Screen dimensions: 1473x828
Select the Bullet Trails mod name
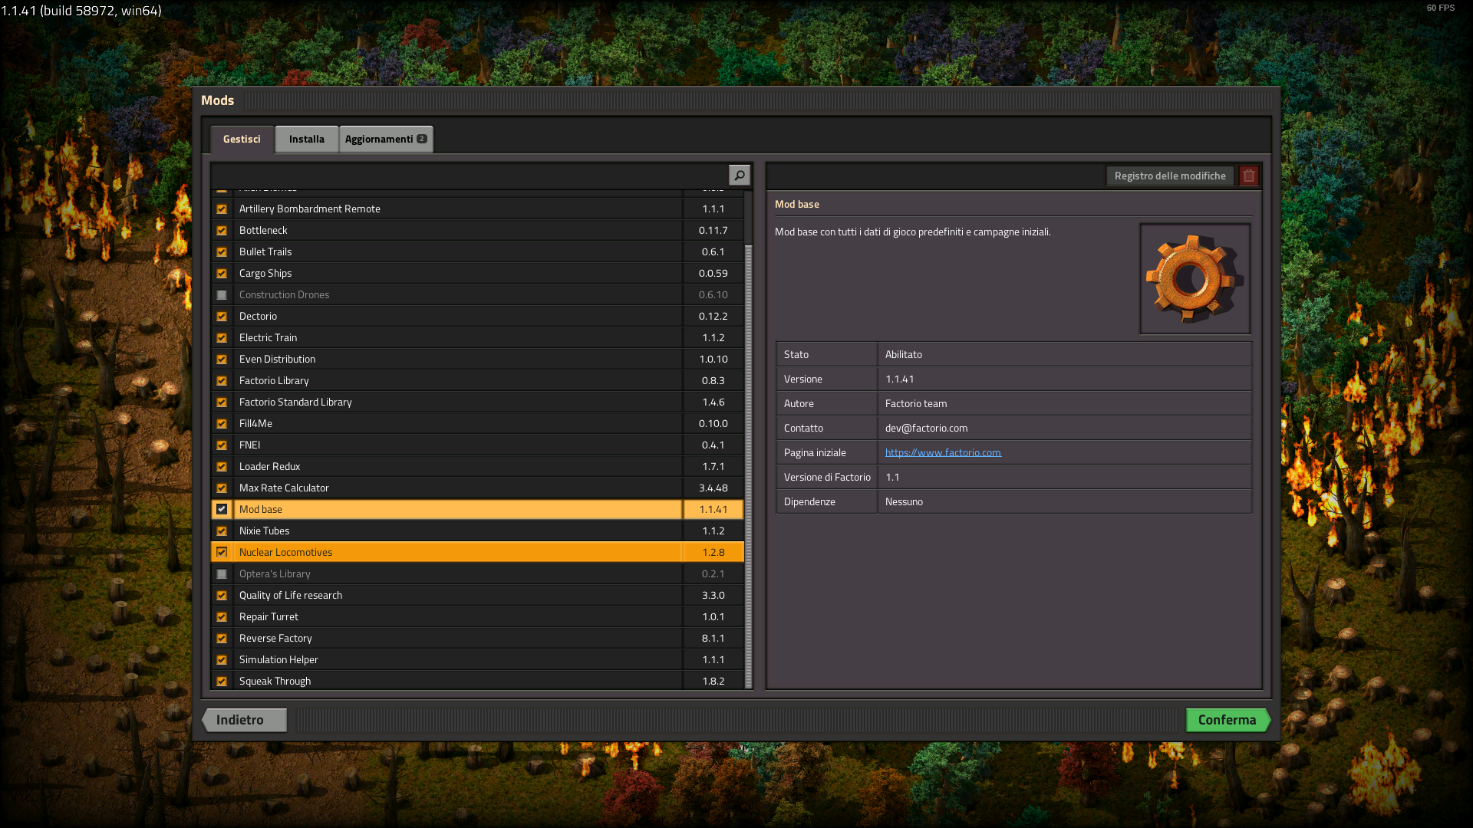(x=265, y=251)
